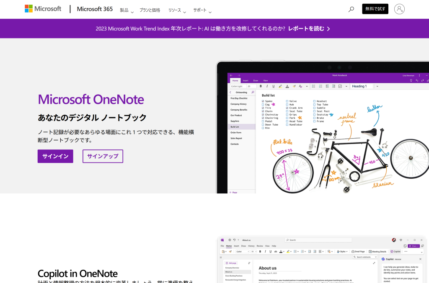Click the Copilot button in lower OneNote ribbon
This screenshot has width=429, height=283.
[x=395, y=251]
